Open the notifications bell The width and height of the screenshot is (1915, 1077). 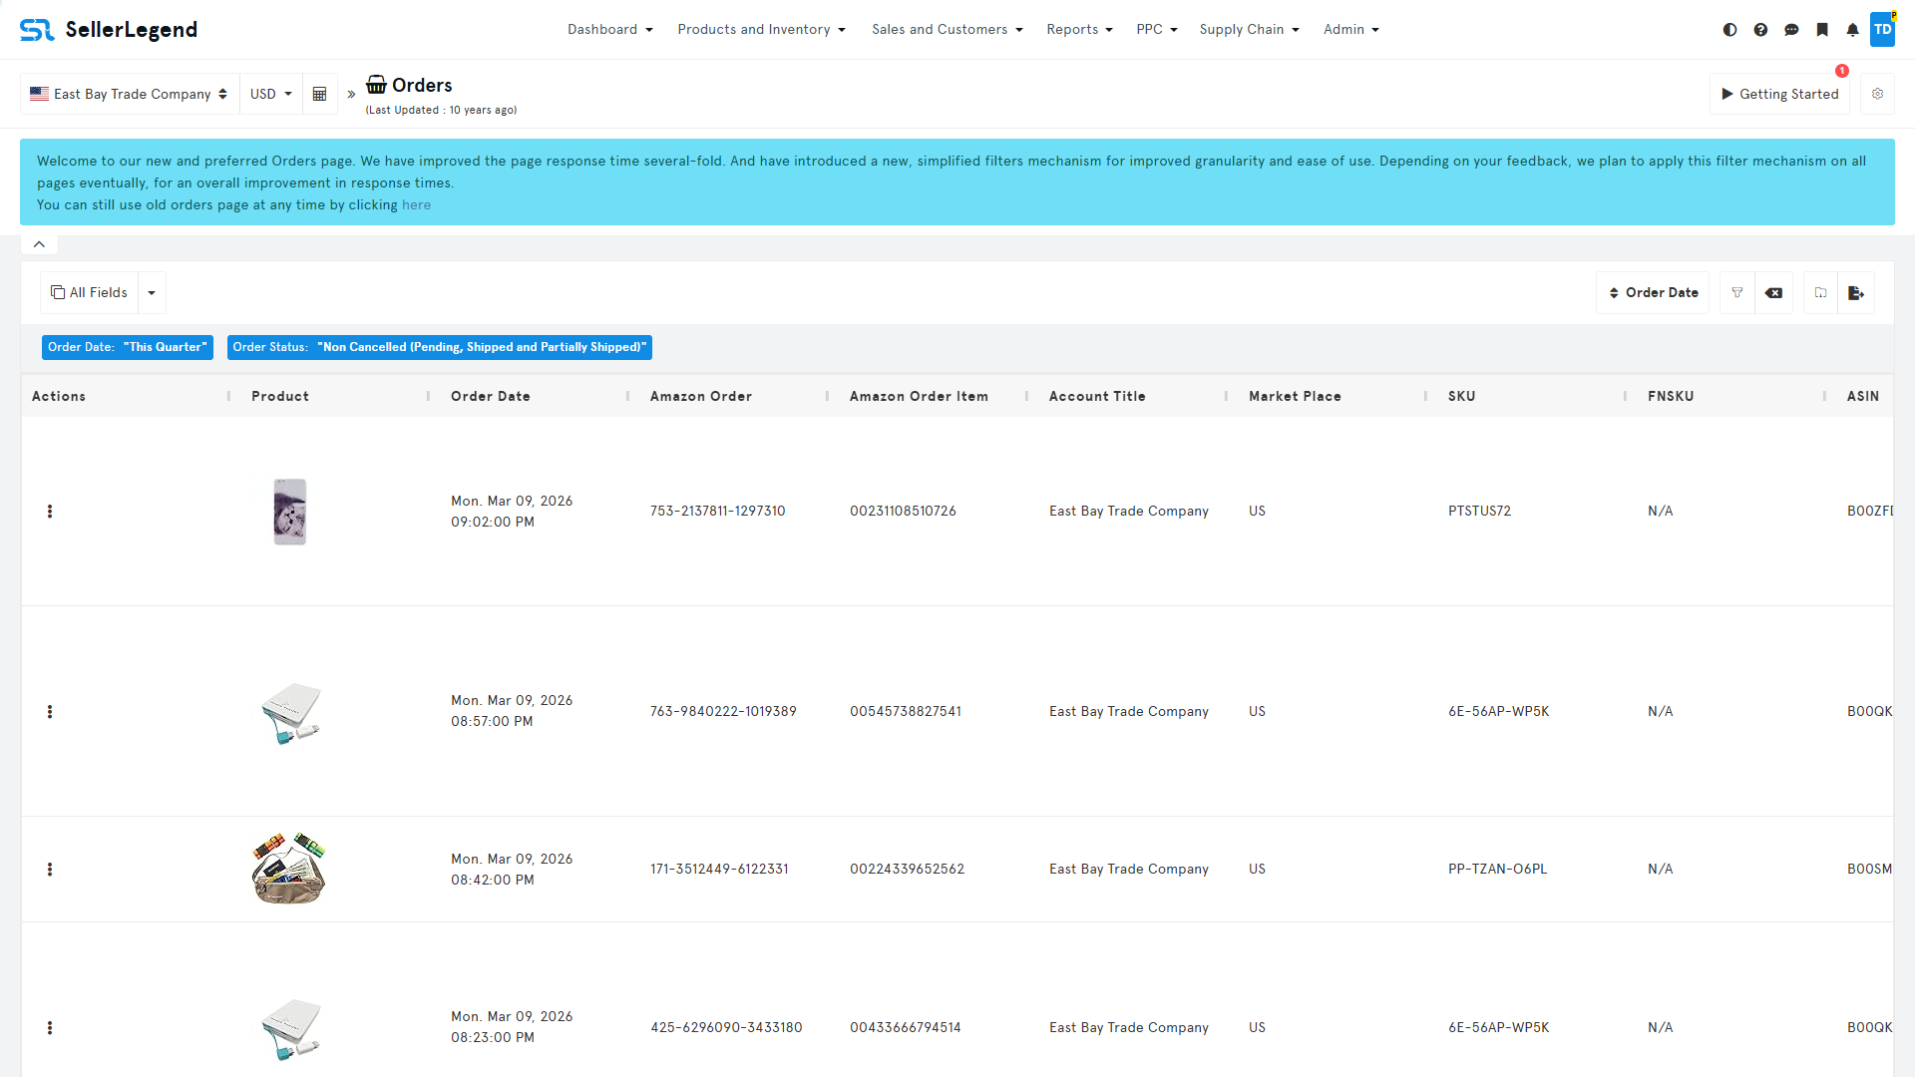point(1852,30)
